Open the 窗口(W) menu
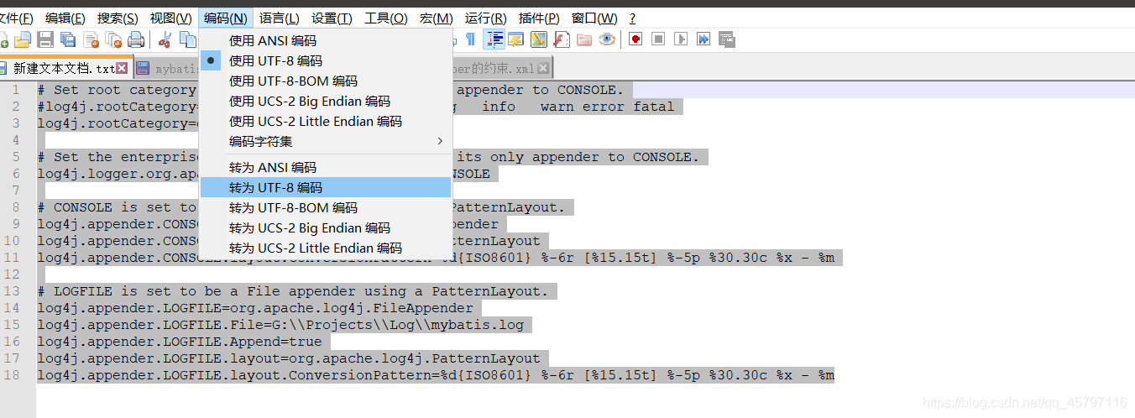Viewport: 1135px width, 418px height. 594,18
